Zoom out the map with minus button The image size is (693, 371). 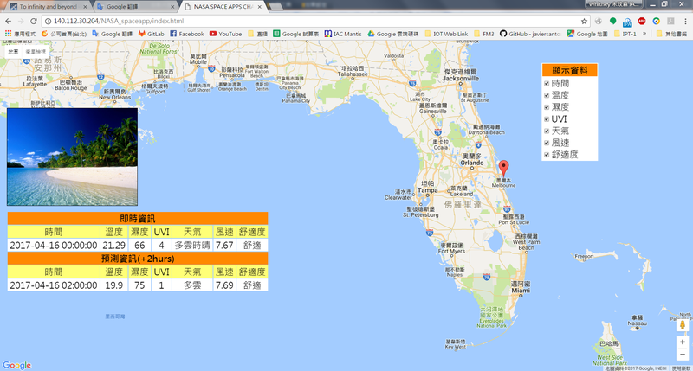(x=683, y=355)
